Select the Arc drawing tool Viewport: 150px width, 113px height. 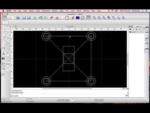point(3,34)
